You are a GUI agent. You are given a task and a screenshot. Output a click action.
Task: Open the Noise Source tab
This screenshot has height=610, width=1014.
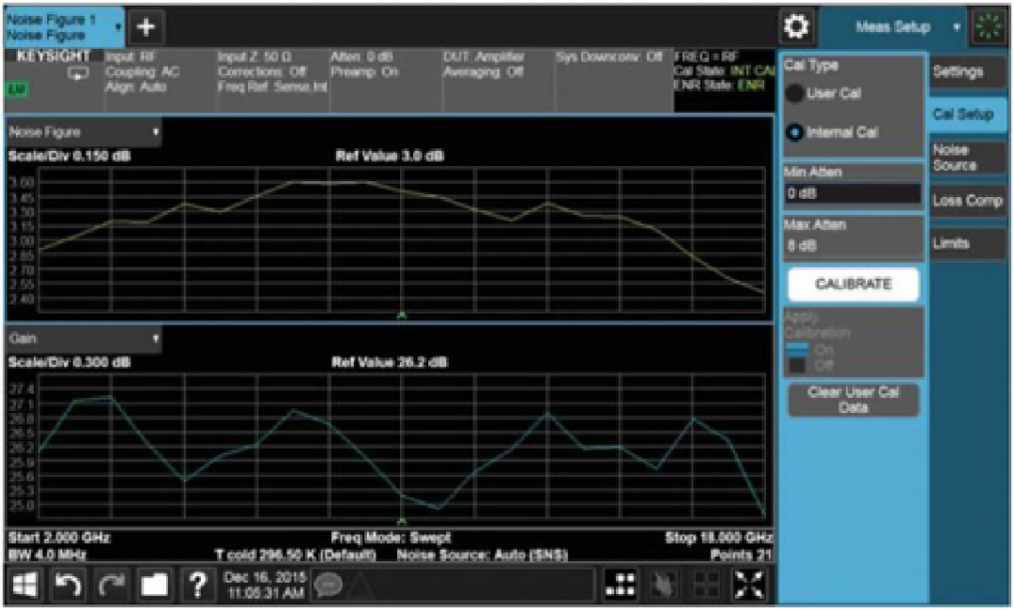[967, 158]
